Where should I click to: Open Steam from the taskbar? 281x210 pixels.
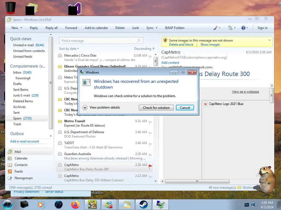(x=143, y=205)
